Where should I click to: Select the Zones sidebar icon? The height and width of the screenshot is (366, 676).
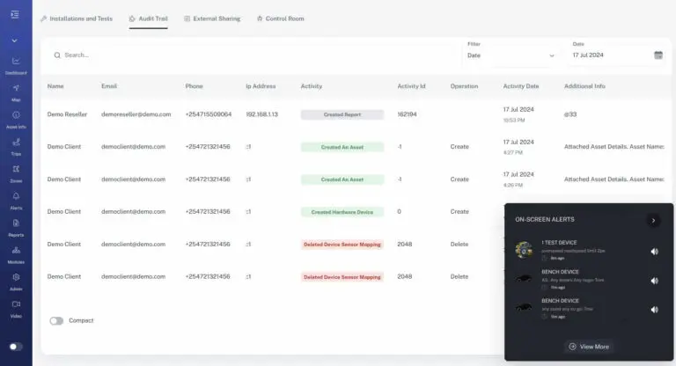click(x=16, y=172)
